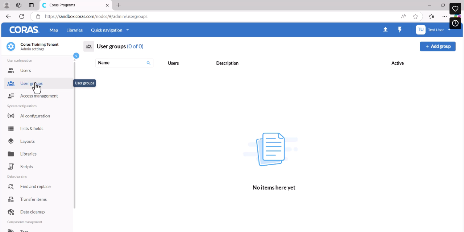The height and width of the screenshot is (232, 464).
Task: Click the Active column header
Action: (397, 63)
